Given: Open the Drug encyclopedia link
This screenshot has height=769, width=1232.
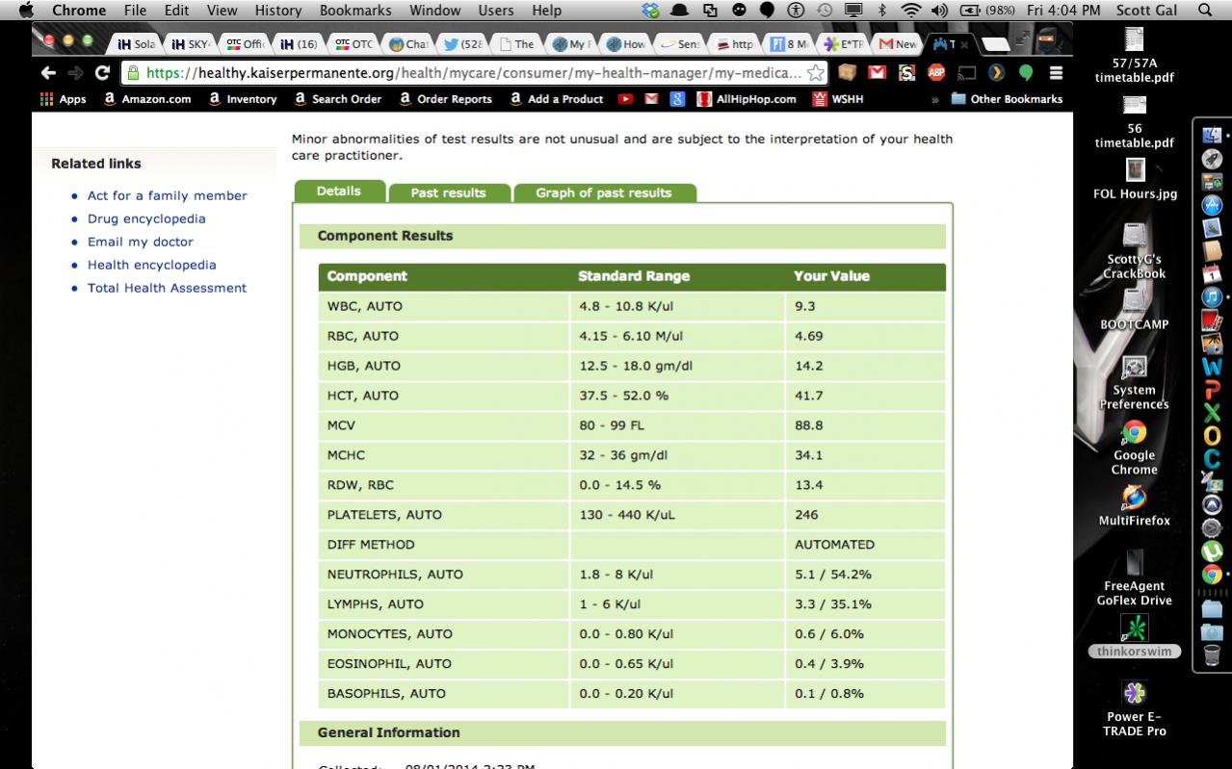Looking at the screenshot, I should tap(146, 218).
